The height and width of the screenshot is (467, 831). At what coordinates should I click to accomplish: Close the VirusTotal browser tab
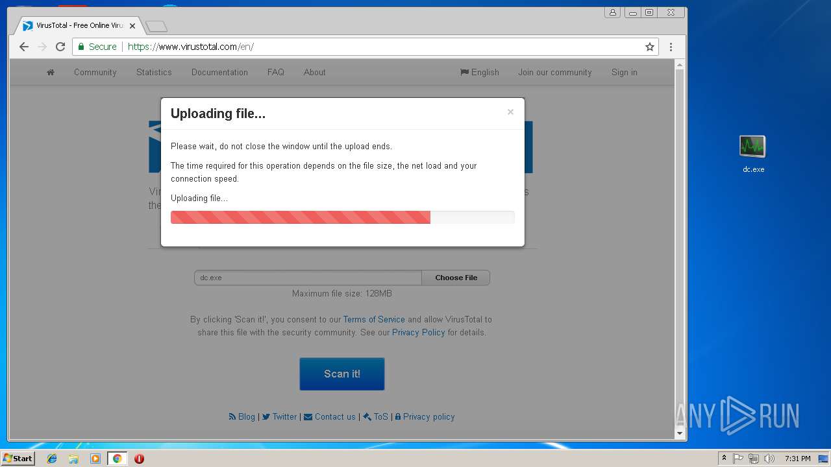[132, 26]
